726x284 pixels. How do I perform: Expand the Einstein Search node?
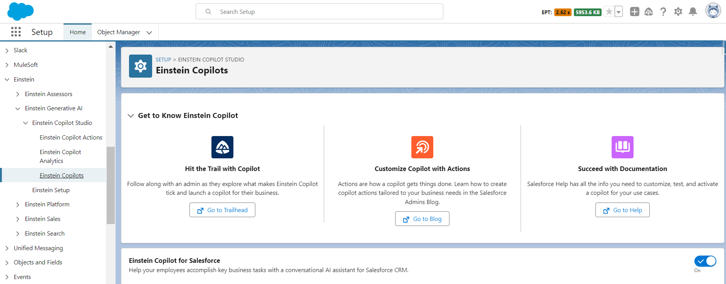click(x=18, y=234)
